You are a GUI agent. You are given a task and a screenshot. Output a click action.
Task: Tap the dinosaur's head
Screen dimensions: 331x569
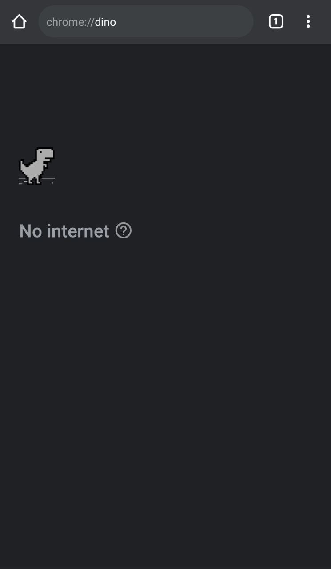pos(45,154)
